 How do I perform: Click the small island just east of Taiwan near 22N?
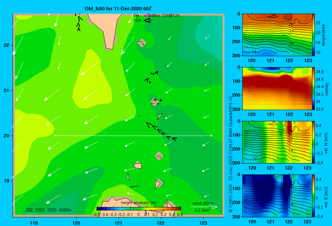tap(142, 43)
